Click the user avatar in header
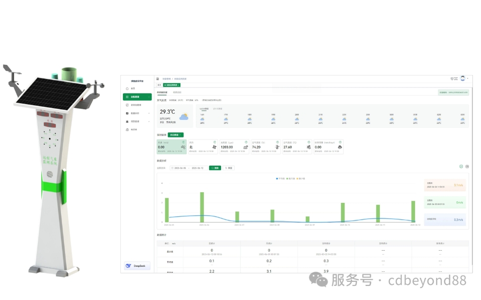 coord(462,79)
